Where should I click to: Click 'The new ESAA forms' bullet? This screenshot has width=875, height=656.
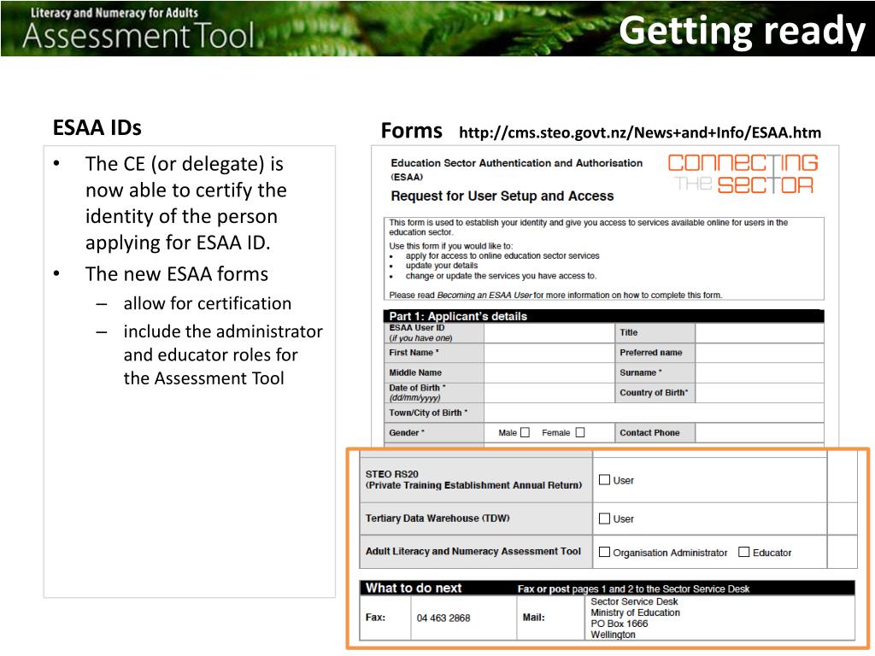[177, 274]
